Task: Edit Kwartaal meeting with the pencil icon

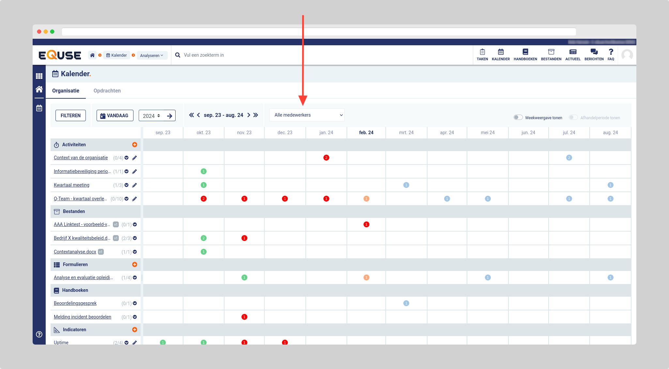Action: pyautogui.click(x=134, y=185)
